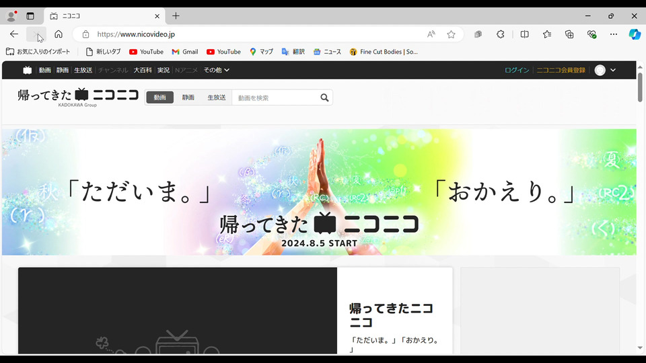Open the ニュース bookmark
The height and width of the screenshot is (363, 646).
[x=327, y=52]
